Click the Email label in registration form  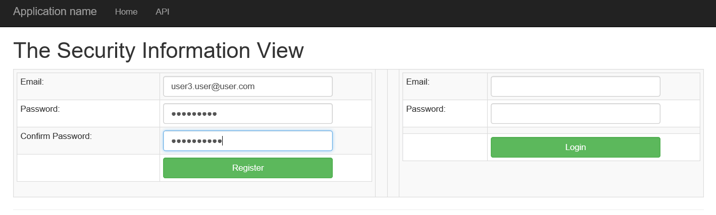pyautogui.click(x=32, y=82)
